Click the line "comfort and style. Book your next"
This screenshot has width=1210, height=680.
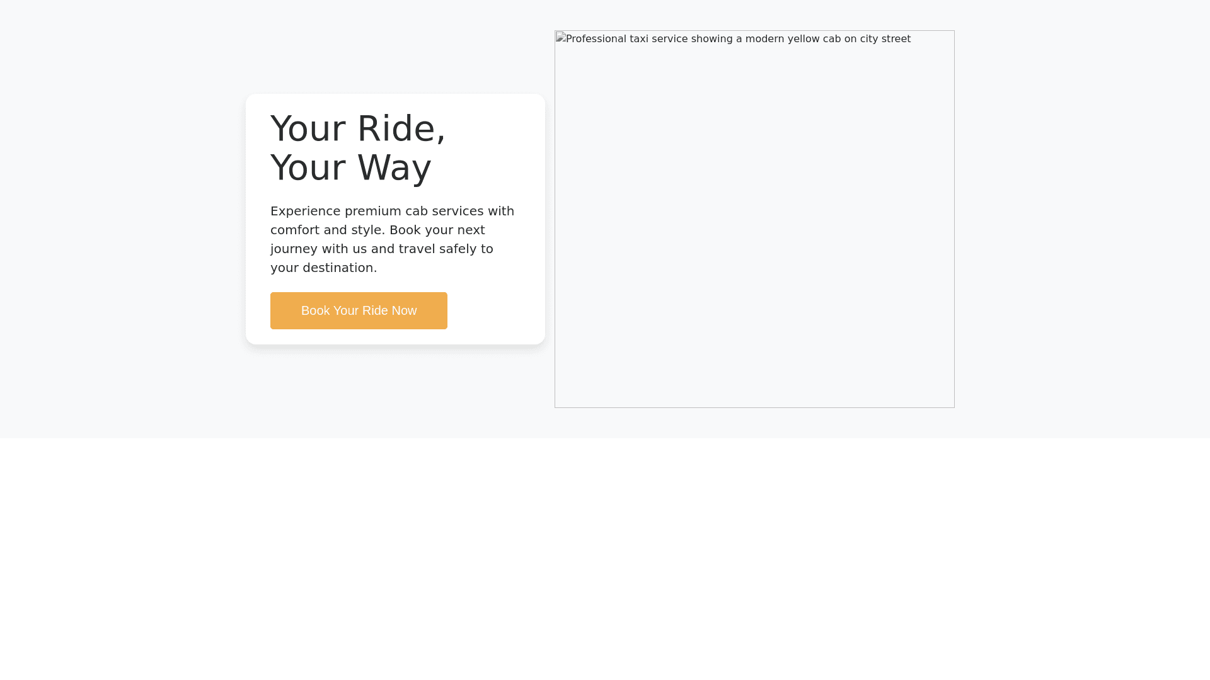click(x=377, y=230)
